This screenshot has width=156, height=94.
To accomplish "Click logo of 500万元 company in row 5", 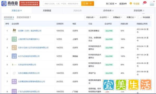I will click(x=14, y=64).
